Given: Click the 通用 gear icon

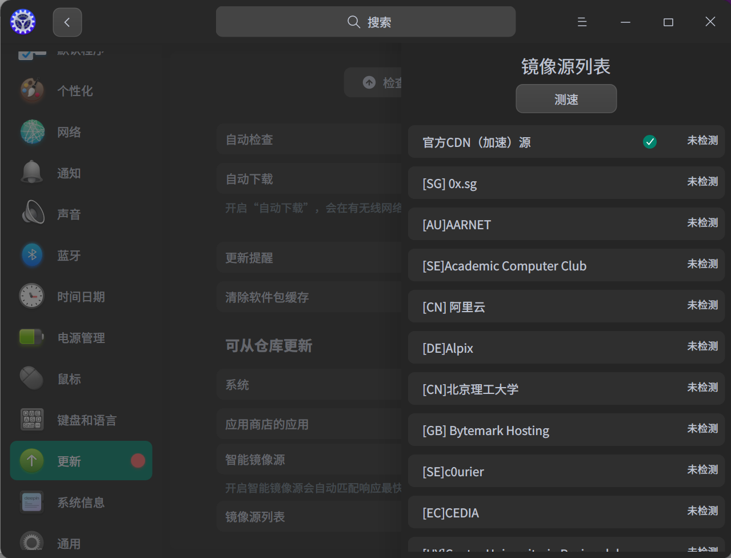Looking at the screenshot, I should (x=32, y=542).
